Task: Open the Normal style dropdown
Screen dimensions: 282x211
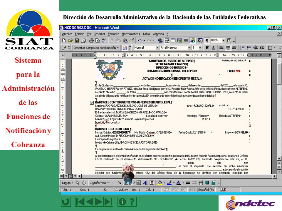Action: (157, 48)
